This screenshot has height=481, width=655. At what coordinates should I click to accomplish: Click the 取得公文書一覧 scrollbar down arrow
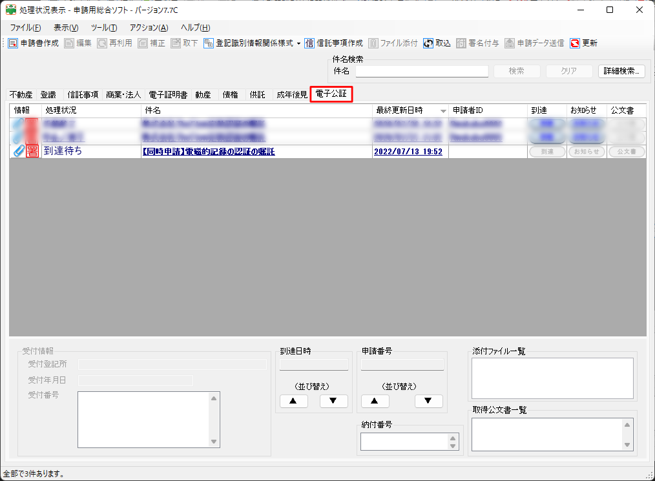627,445
